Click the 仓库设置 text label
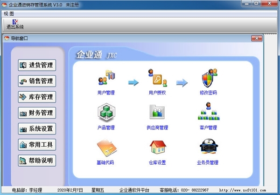Viewport: 280px width, 195px height. [x=157, y=162]
